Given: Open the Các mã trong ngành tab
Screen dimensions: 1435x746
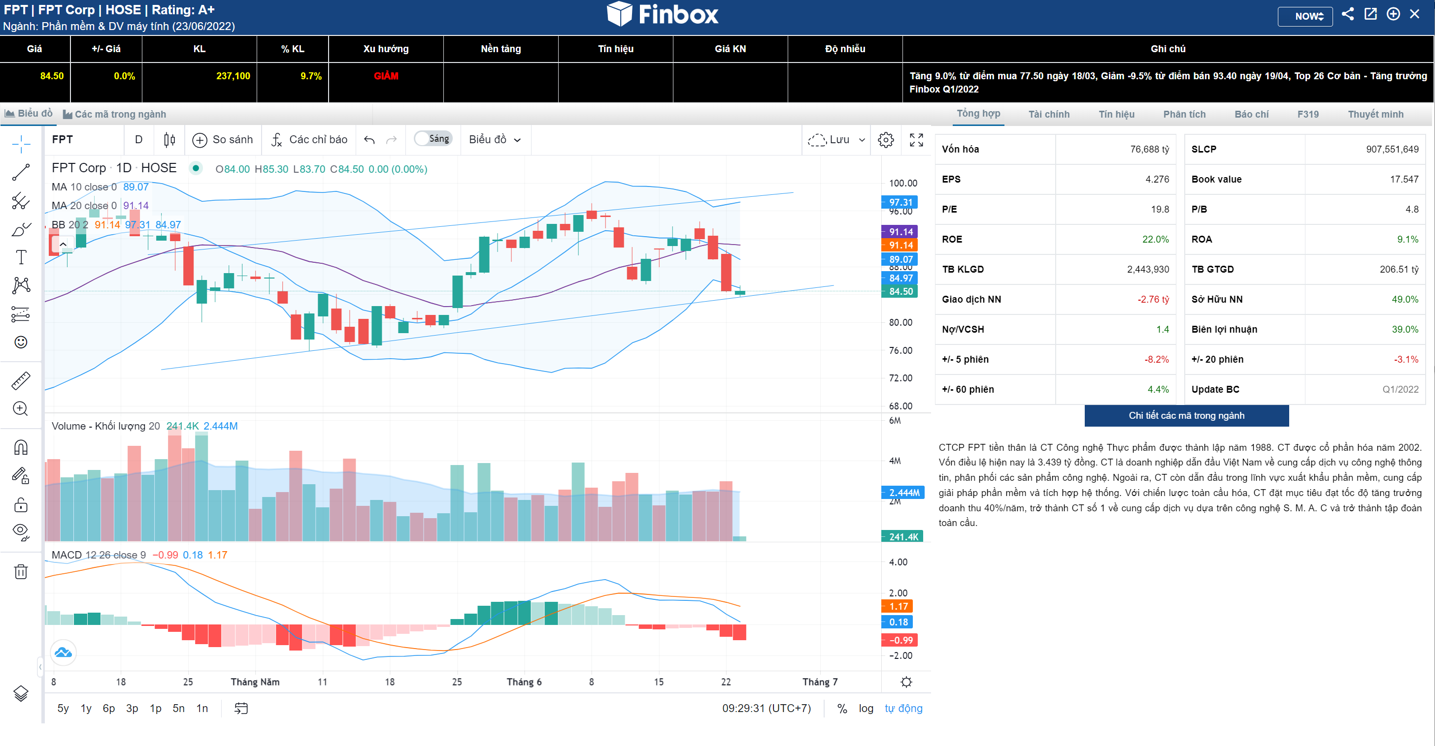Looking at the screenshot, I should [x=114, y=114].
